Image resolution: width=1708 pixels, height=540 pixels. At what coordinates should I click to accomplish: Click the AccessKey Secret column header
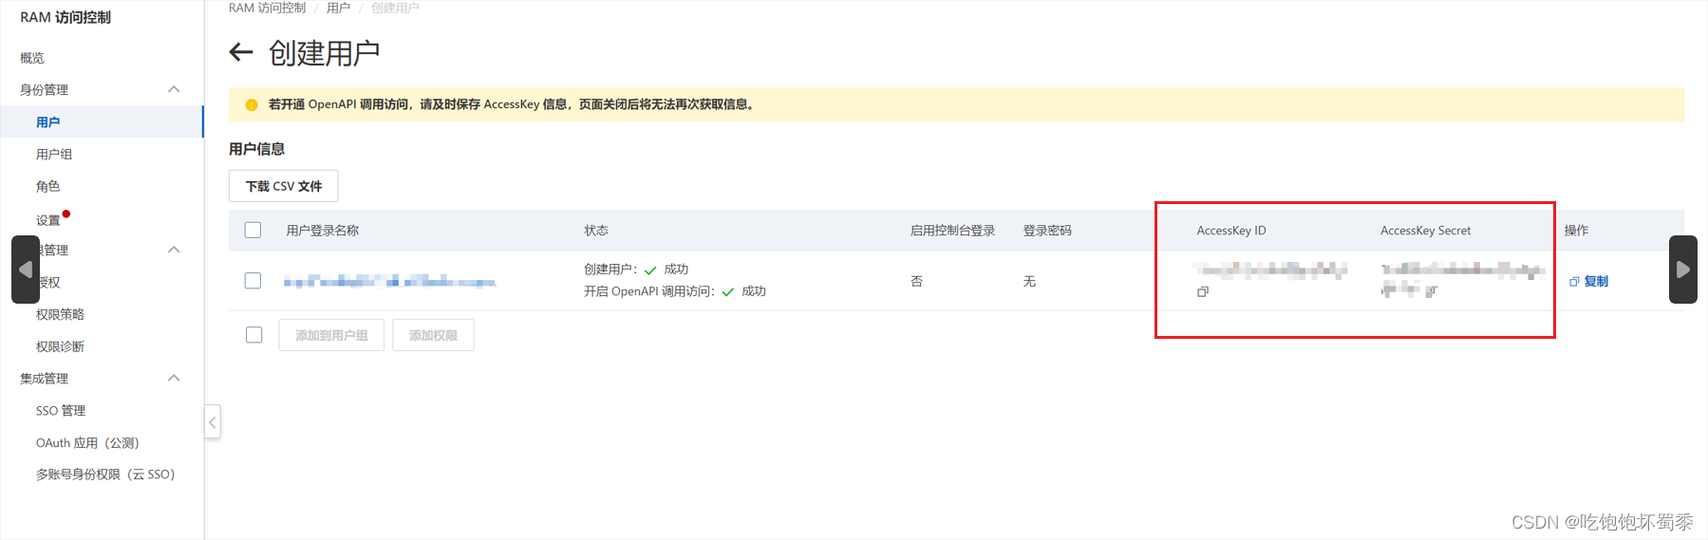pyautogui.click(x=1426, y=231)
